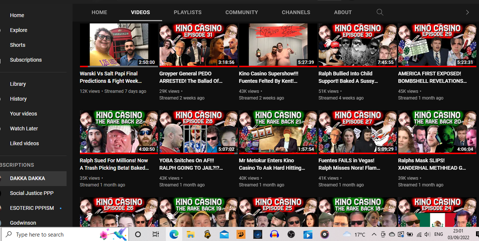Open Library in the sidebar
The height and width of the screenshot is (241, 479).
click(18, 84)
